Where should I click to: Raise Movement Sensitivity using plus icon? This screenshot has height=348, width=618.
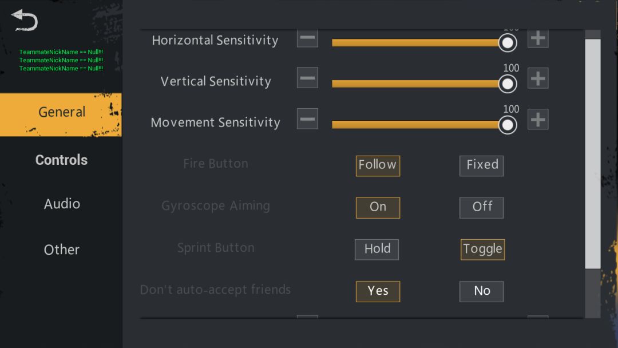tap(537, 119)
